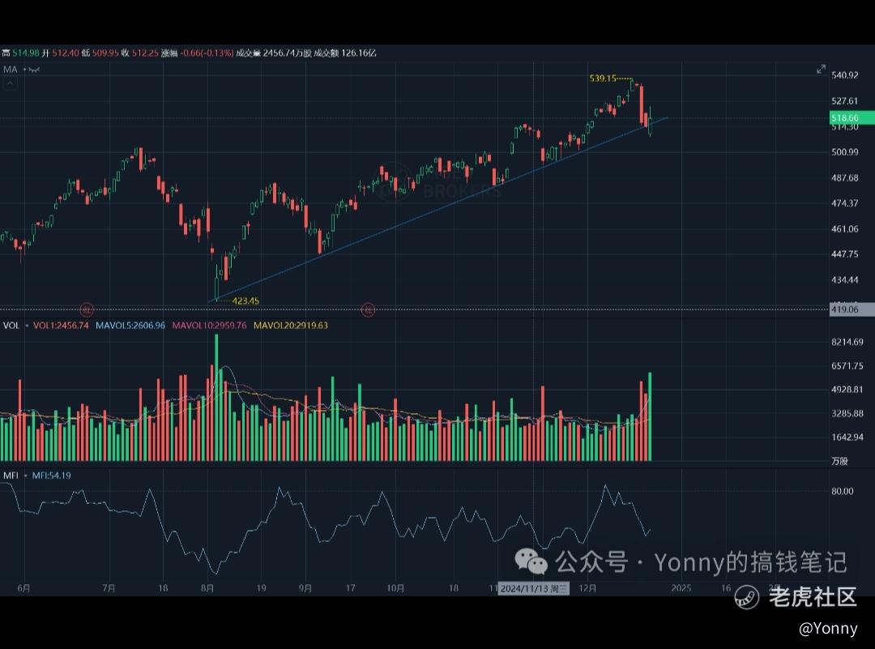Viewport: 875px width, 649px height.
Task: Click the 8月 time axis label
Action: pos(207,588)
